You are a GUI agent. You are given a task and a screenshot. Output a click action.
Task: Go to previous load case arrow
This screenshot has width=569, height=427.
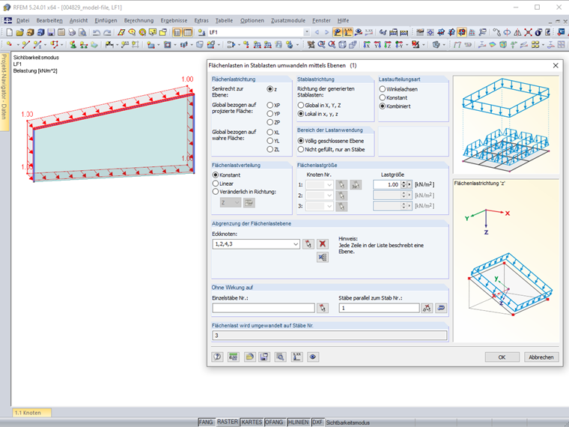pyautogui.click(x=317, y=32)
